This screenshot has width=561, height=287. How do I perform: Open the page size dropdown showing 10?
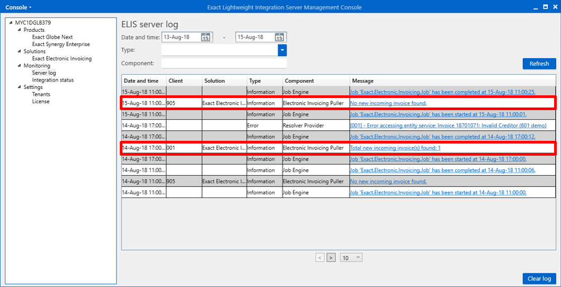click(351, 257)
